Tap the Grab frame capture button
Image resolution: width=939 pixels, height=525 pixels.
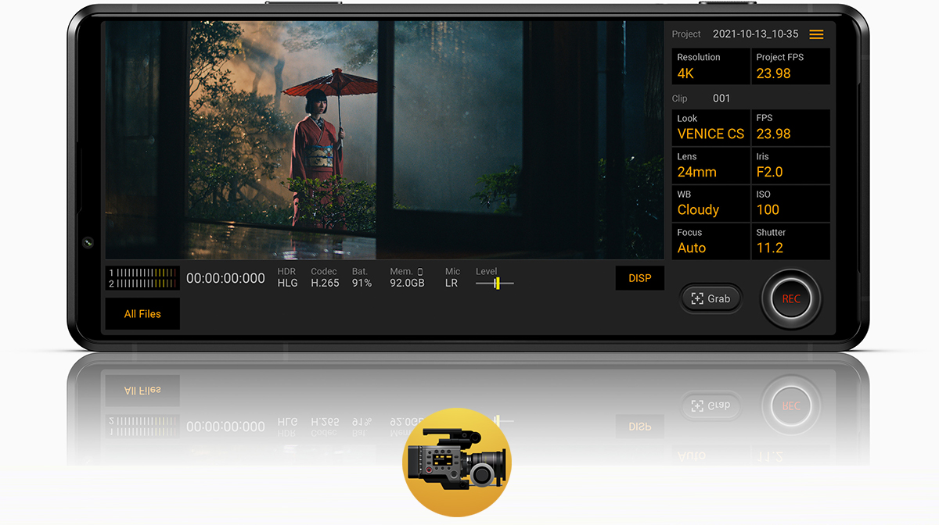(x=711, y=298)
